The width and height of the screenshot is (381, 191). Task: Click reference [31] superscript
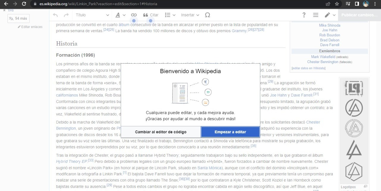pyautogui.click(x=316, y=94)
